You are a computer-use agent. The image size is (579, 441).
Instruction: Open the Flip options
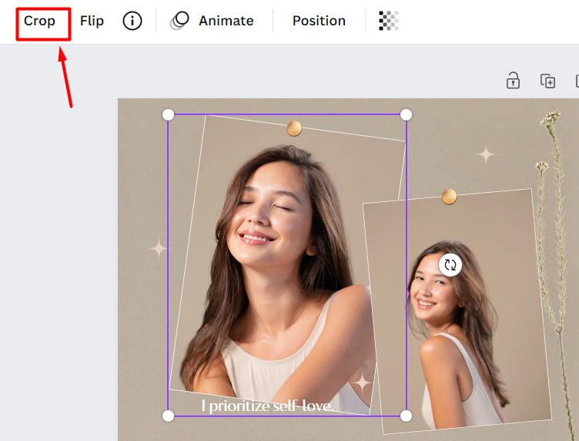click(x=92, y=22)
